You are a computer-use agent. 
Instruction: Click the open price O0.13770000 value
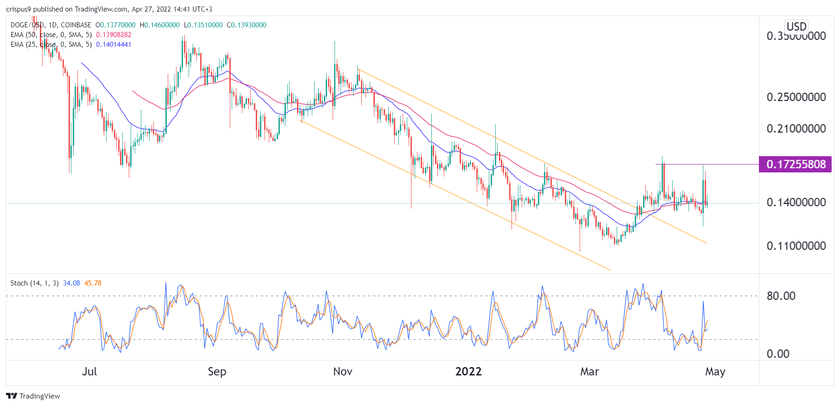[115, 25]
